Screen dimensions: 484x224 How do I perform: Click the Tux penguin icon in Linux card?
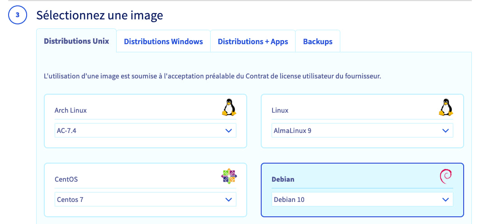pyautogui.click(x=446, y=108)
